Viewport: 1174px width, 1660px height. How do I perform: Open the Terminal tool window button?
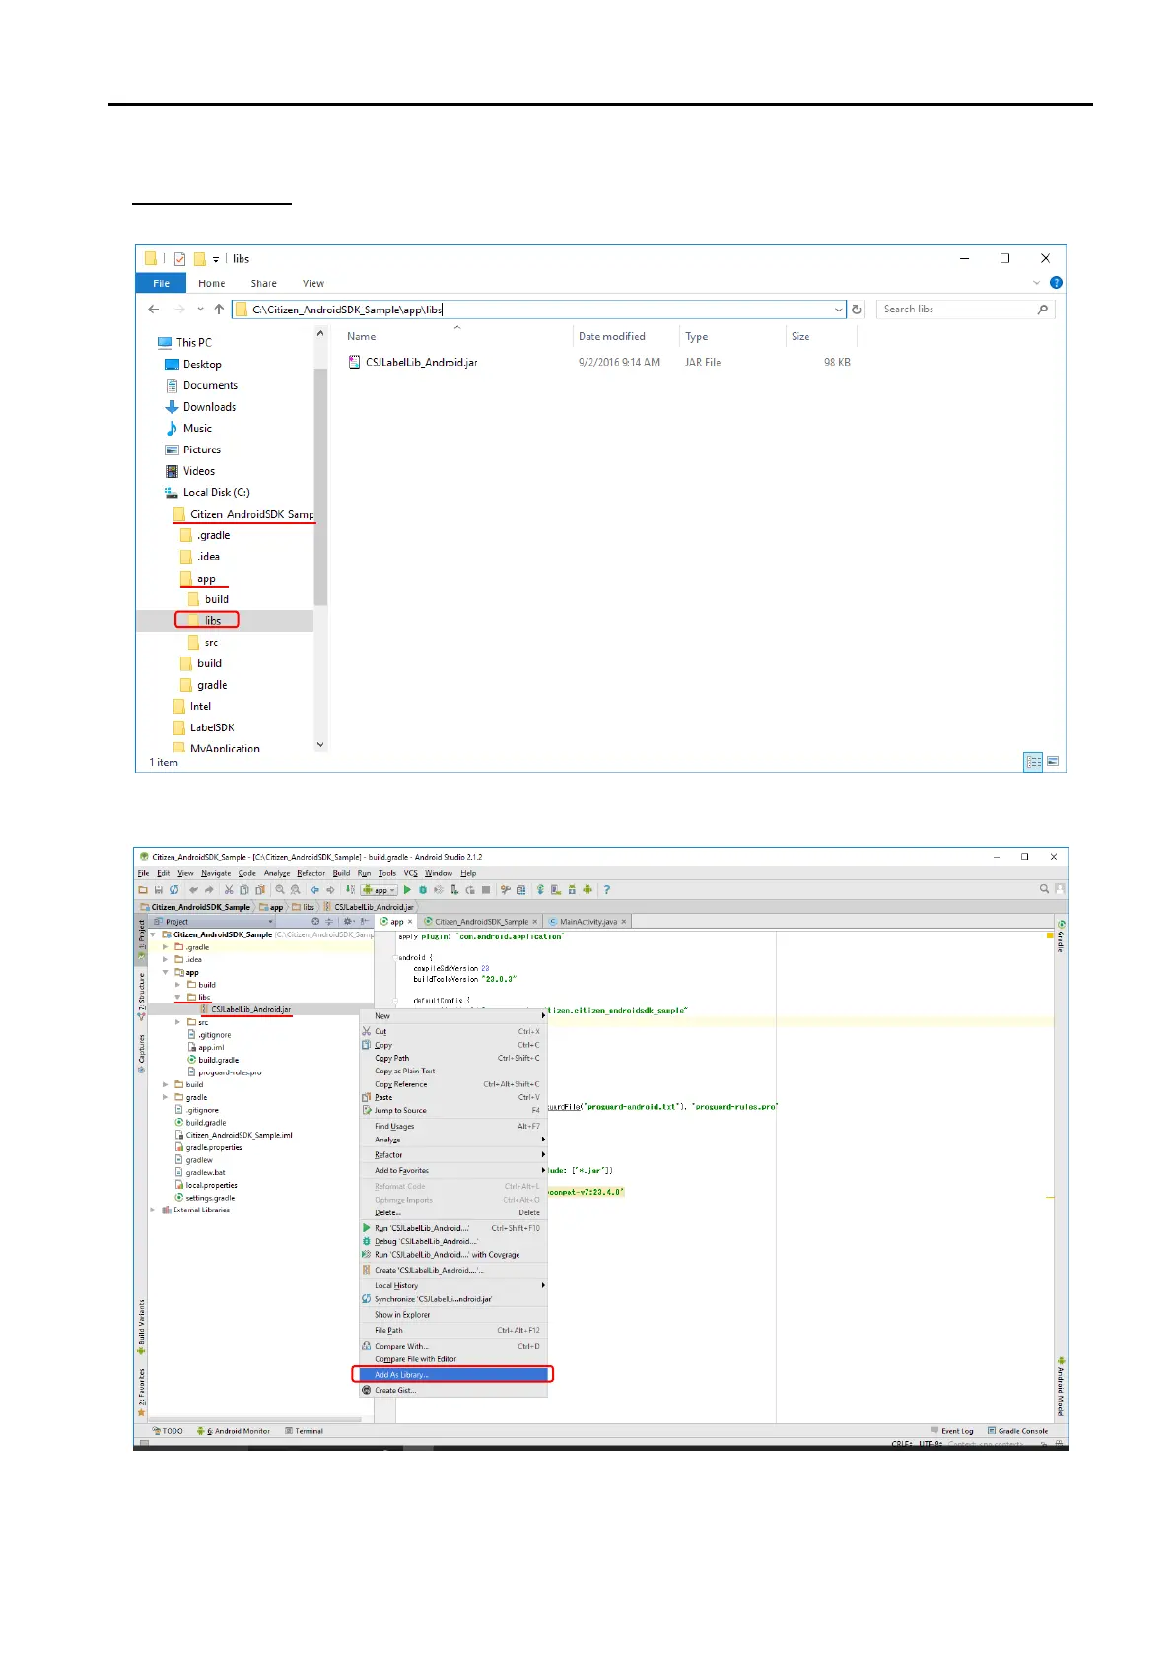tap(304, 1431)
